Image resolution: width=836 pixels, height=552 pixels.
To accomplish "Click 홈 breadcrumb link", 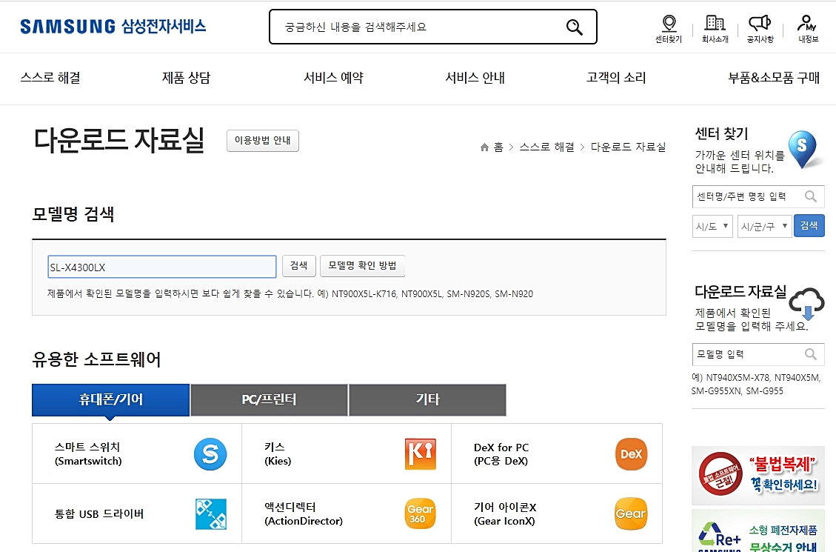I will coord(498,147).
